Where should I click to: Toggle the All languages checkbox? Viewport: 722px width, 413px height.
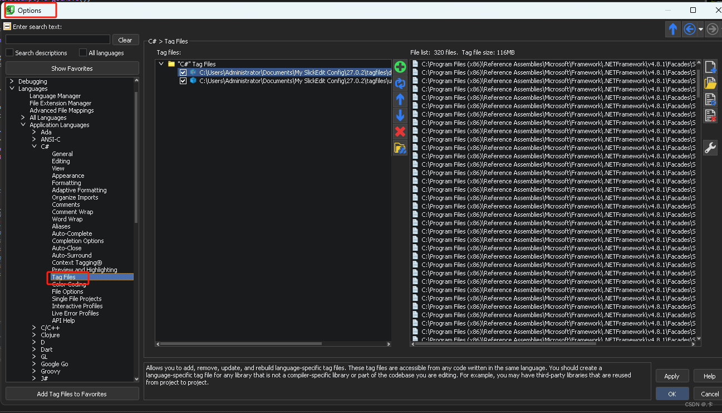point(83,52)
